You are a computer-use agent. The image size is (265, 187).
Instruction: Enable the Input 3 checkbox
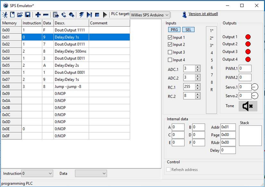[x=170, y=52]
